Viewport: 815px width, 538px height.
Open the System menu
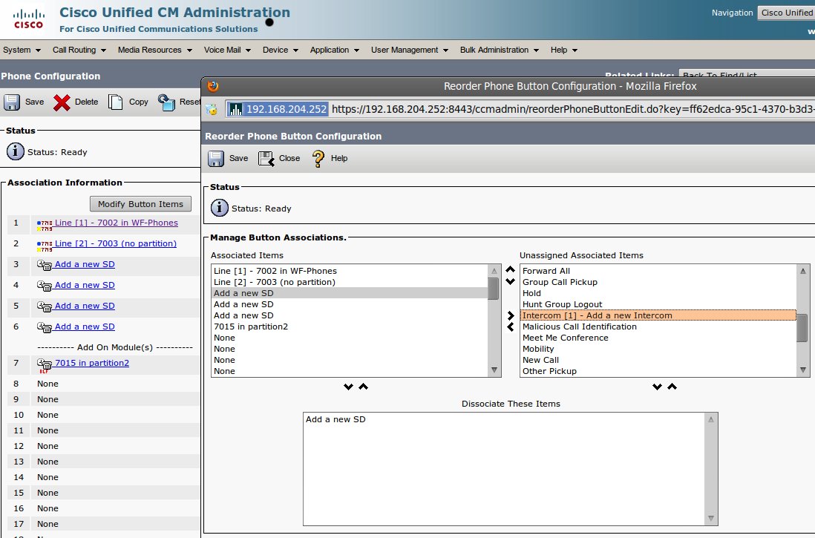[x=22, y=50]
